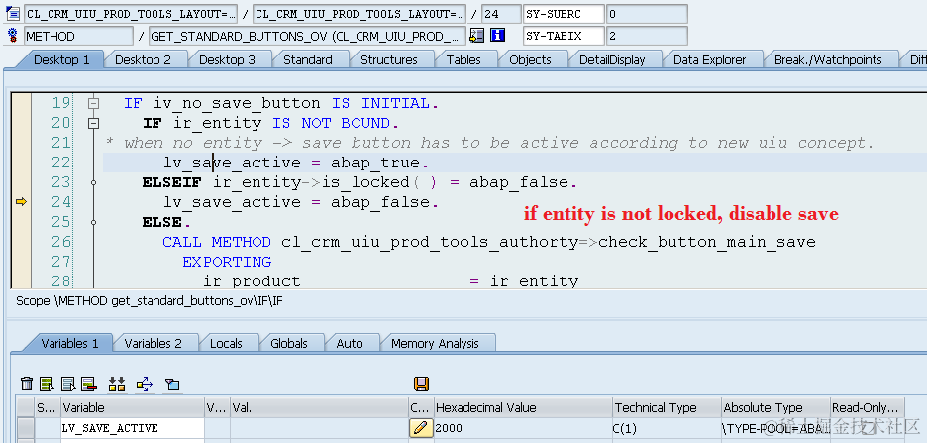Click the SY-TABIX field
The height and width of the screenshot is (443, 927).
click(x=564, y=36)
